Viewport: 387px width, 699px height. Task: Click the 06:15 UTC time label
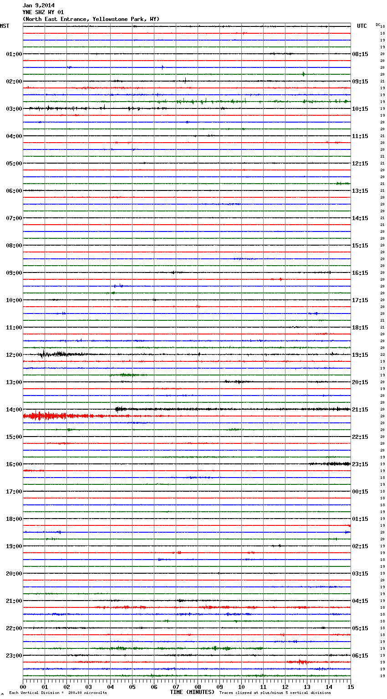click(360, 656)
